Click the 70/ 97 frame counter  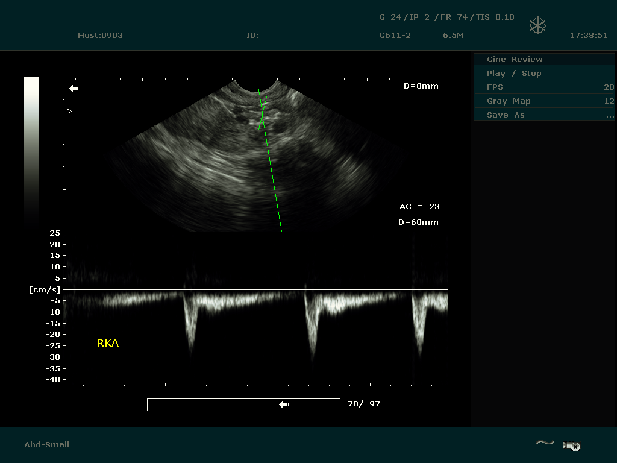pos(364,404)
